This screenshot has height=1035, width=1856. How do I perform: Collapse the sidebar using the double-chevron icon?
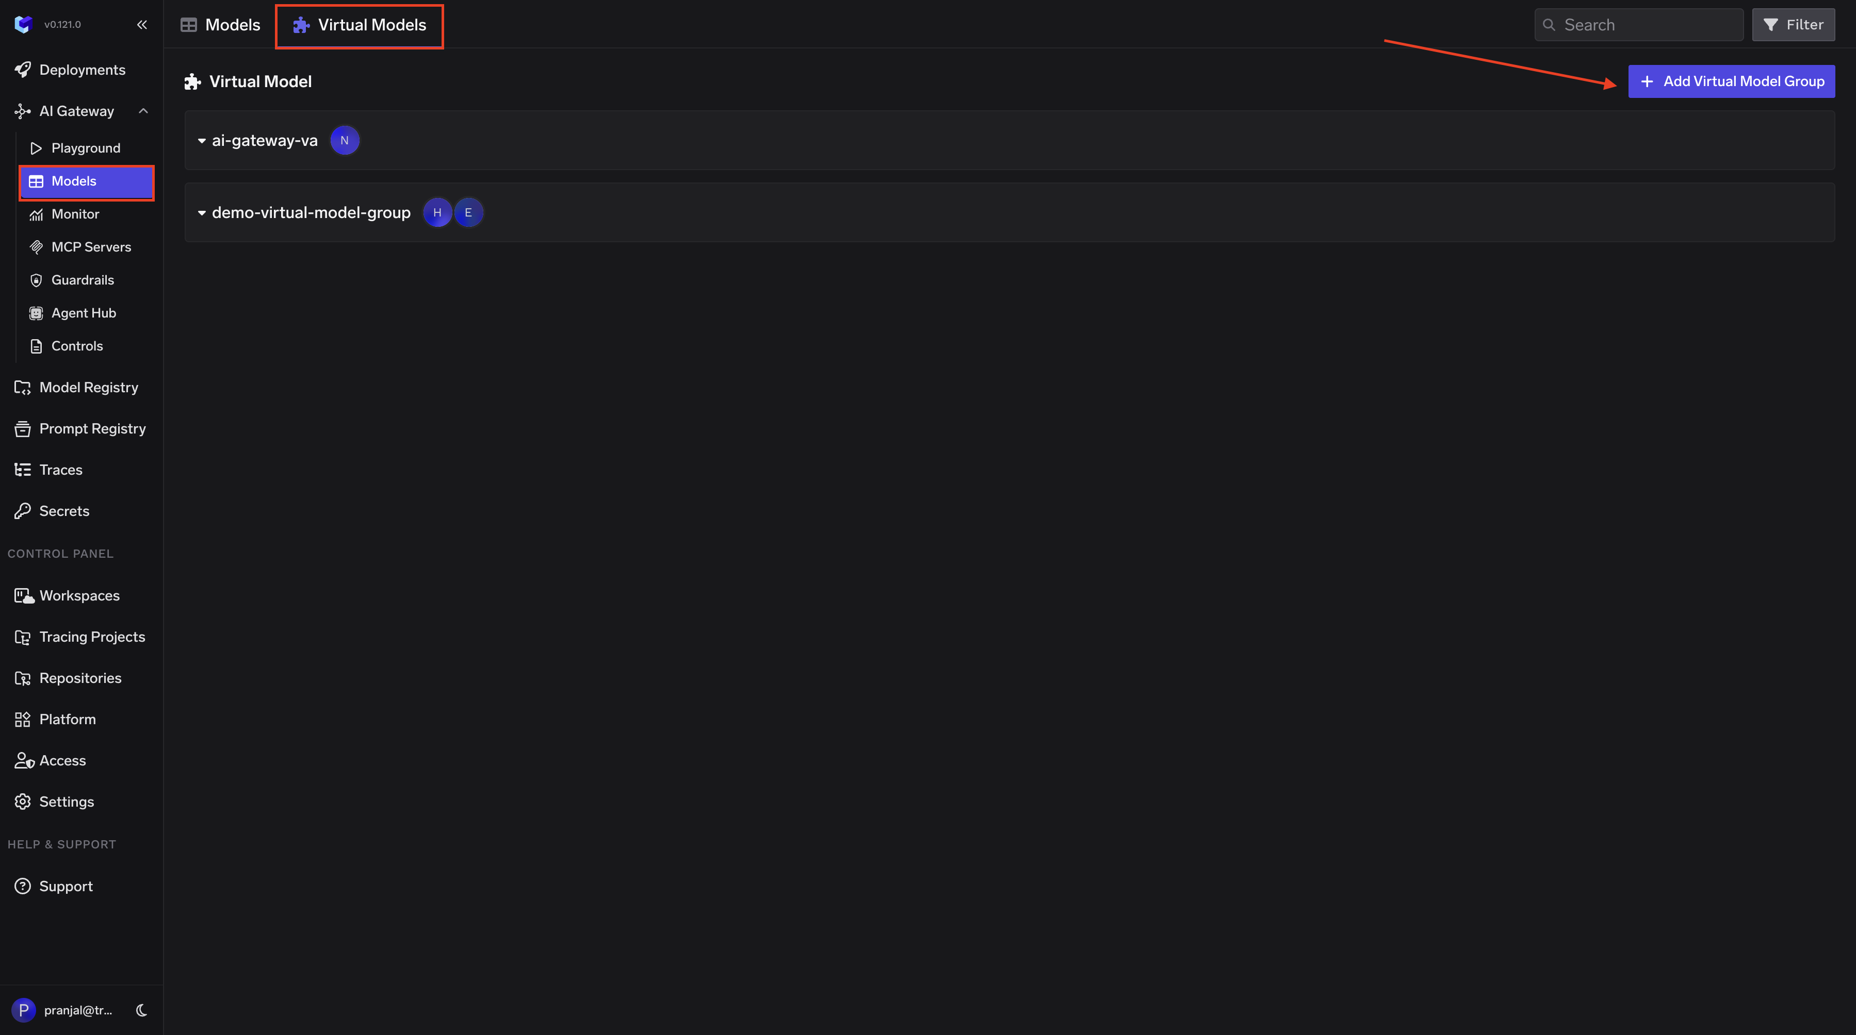(x=142, y=24)
